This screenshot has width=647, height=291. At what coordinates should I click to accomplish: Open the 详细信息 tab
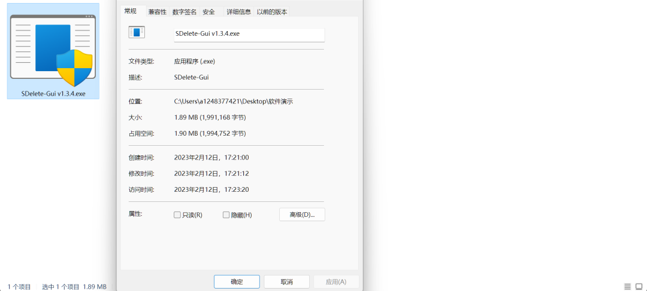click(239, 12)
